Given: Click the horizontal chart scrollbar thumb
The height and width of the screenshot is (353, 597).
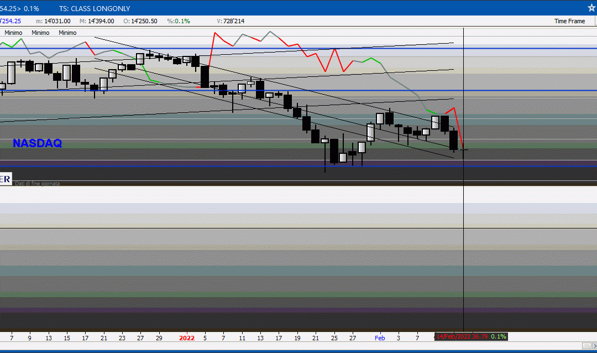Looking at the screenshot, I should pos(586,346).
